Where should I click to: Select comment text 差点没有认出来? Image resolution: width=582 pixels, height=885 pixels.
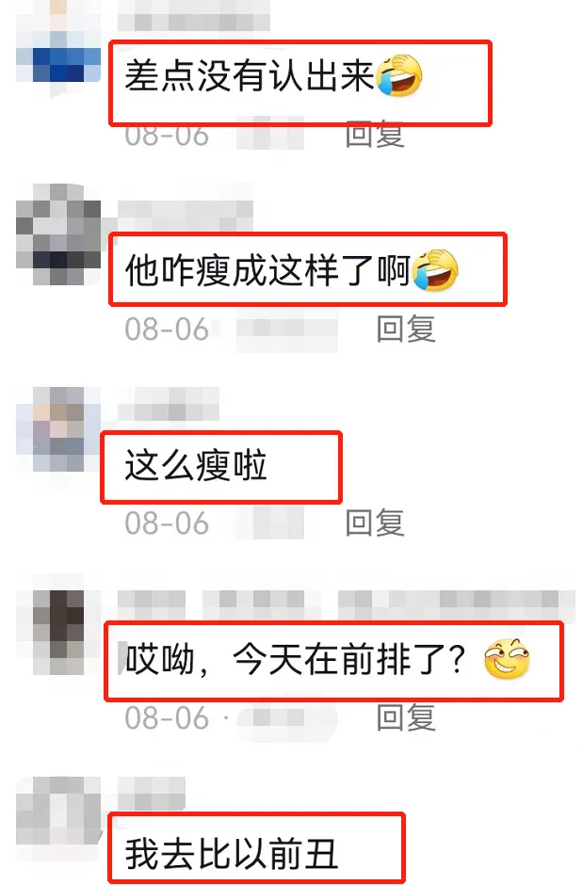(250, 75)
